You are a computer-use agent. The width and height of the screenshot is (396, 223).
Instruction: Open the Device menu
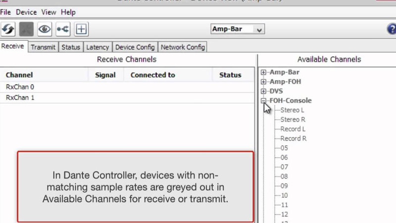[x=26, y=12]
